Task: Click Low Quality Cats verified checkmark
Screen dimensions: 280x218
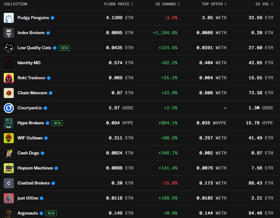Action: coord(55,48)
